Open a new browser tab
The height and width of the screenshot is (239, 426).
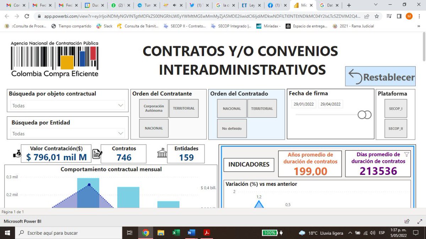coord(349,5)
